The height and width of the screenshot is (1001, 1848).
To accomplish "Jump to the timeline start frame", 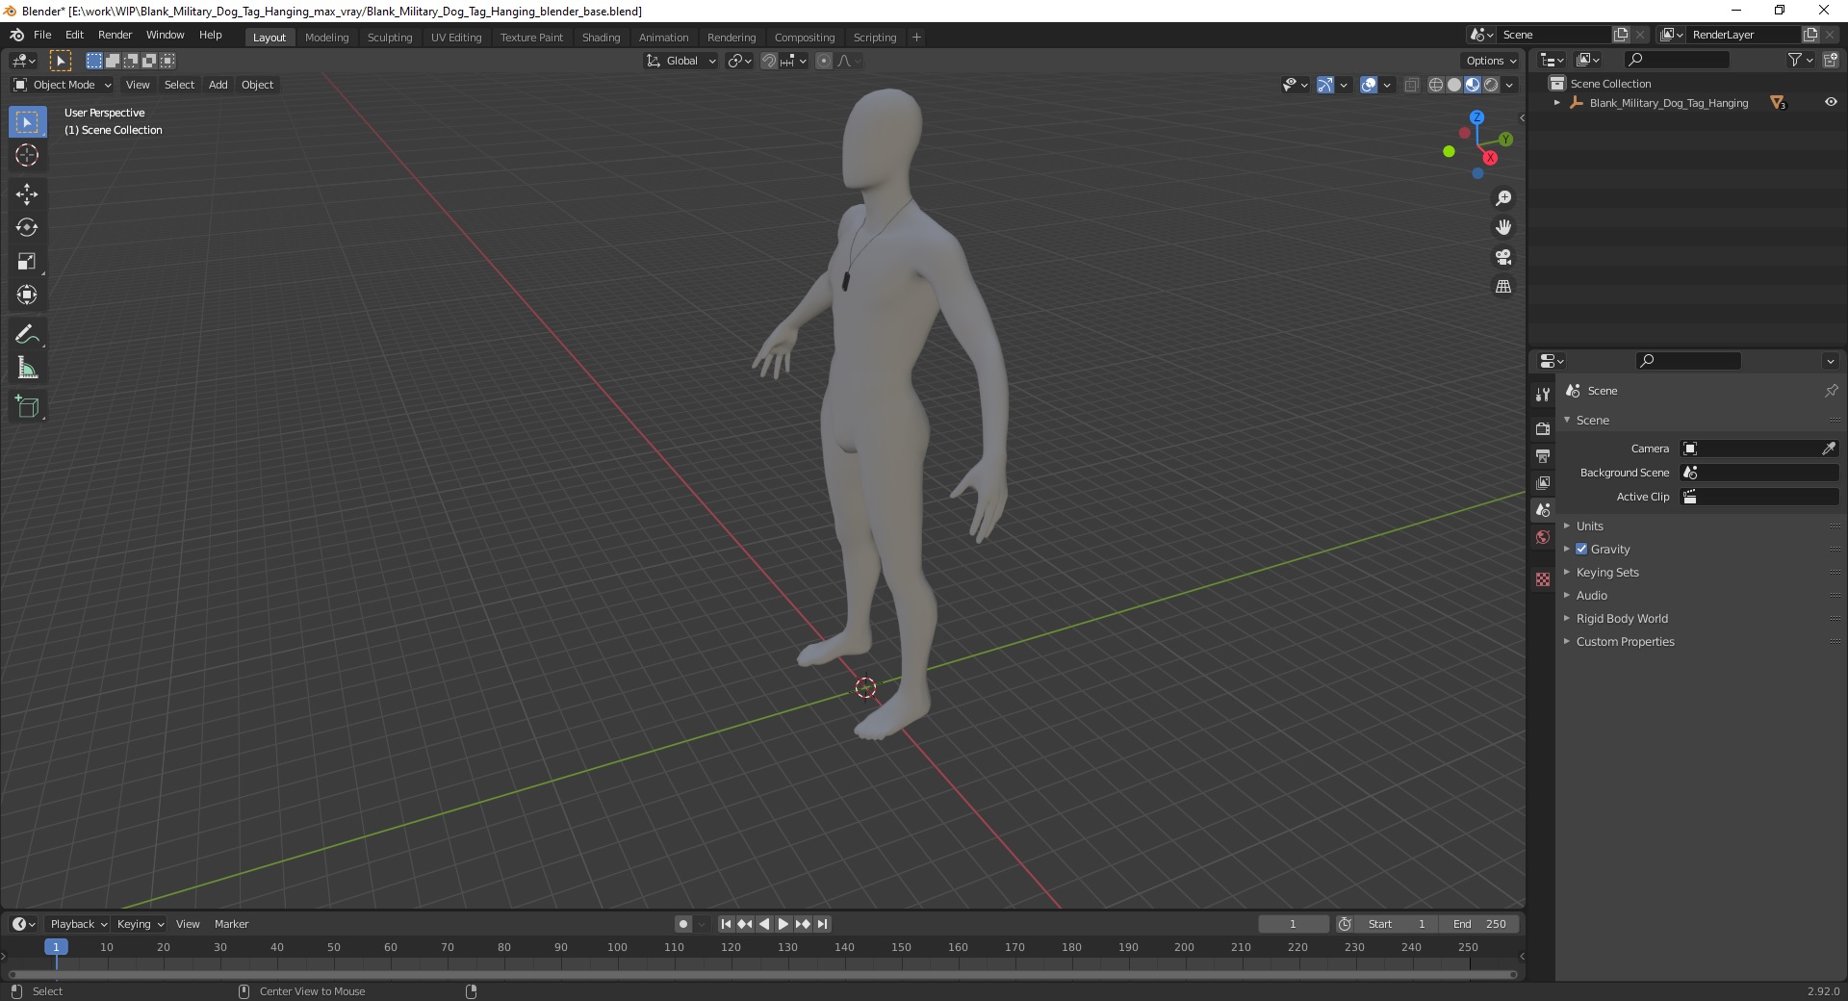I will click(x=726, y=924).
